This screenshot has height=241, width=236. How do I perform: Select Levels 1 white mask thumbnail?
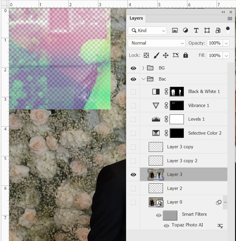pyautogui.click(x=177, y=119)
